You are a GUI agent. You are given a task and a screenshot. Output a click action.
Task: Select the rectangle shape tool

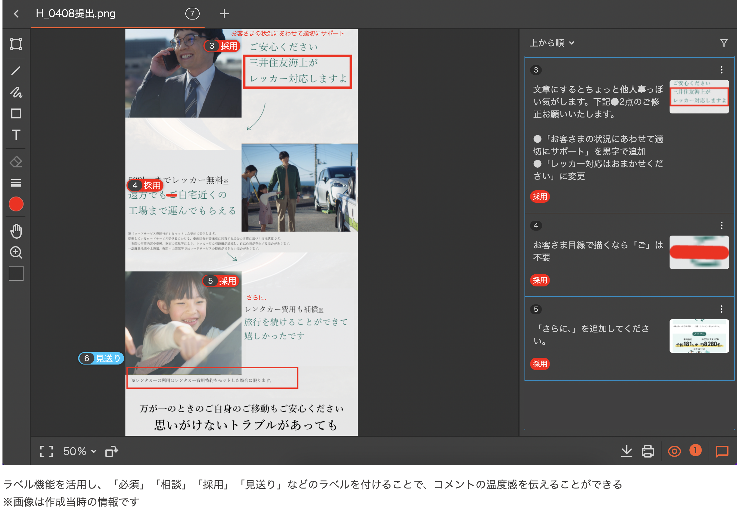click(x=16, y=113)
